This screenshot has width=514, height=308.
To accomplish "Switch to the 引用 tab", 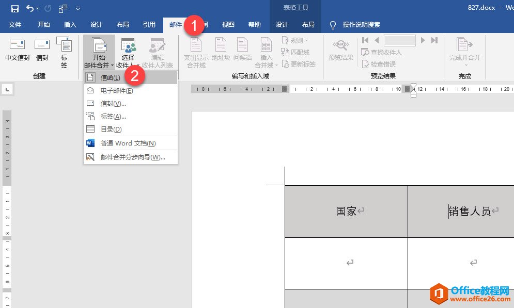I will tap(149, 25).
